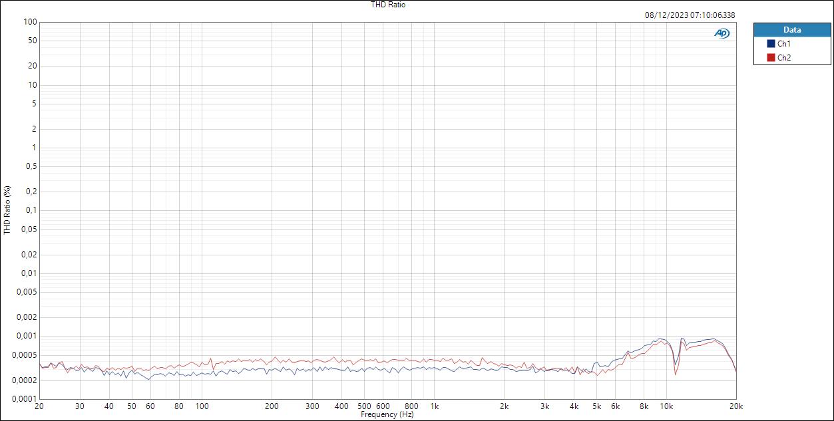
Task: Click the 20k frequency axis tick label
Action: (x=735, y=404)
